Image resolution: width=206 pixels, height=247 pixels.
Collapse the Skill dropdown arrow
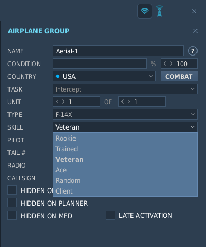click(193, 127)
